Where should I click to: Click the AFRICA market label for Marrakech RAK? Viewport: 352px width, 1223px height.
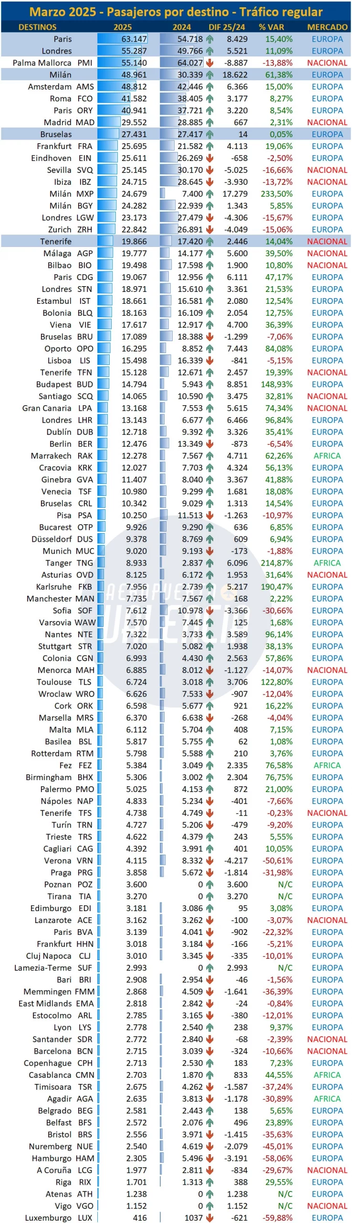click(327, 456)
